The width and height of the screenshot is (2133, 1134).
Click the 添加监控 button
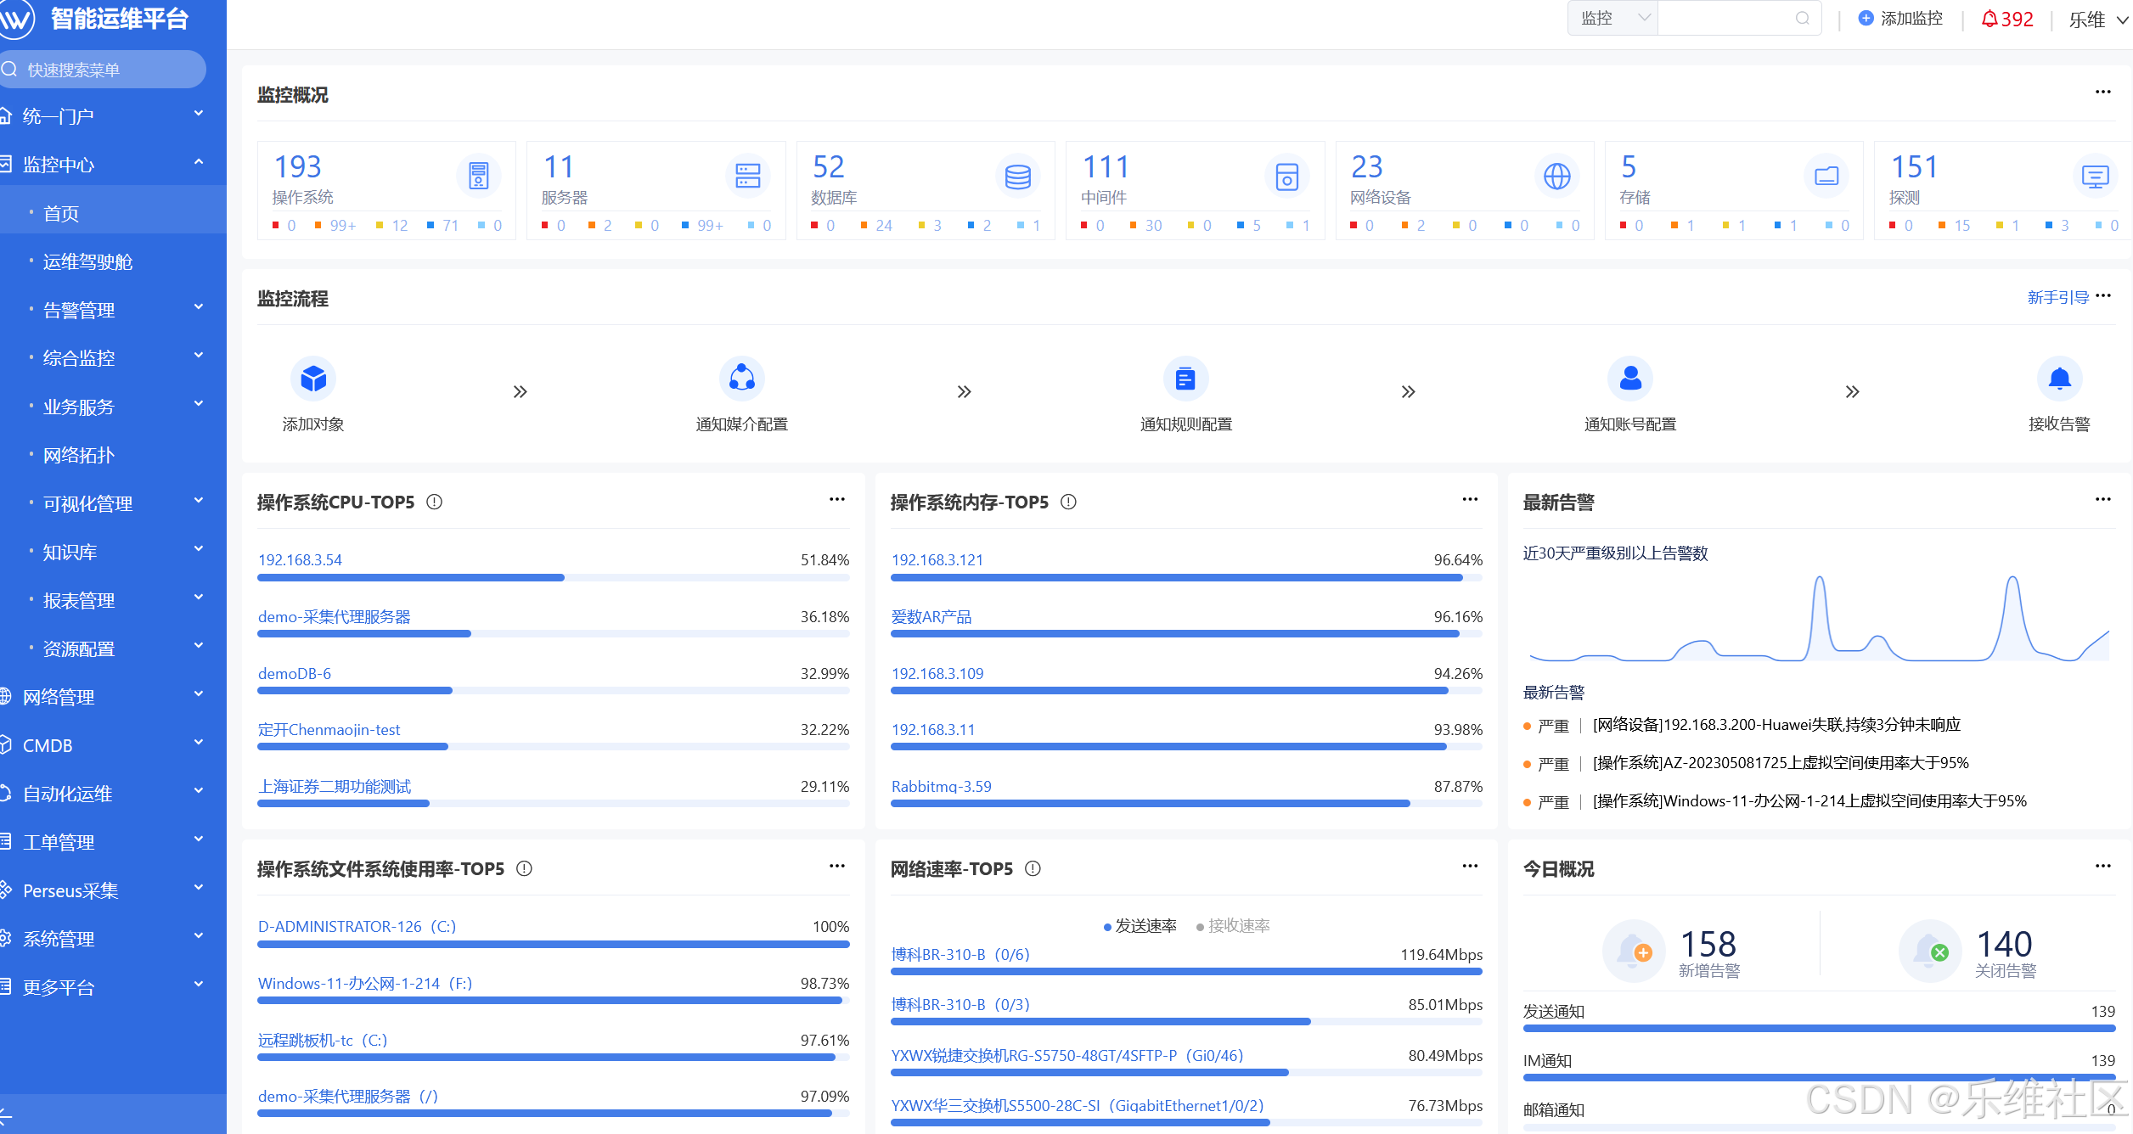[1900, 18]
